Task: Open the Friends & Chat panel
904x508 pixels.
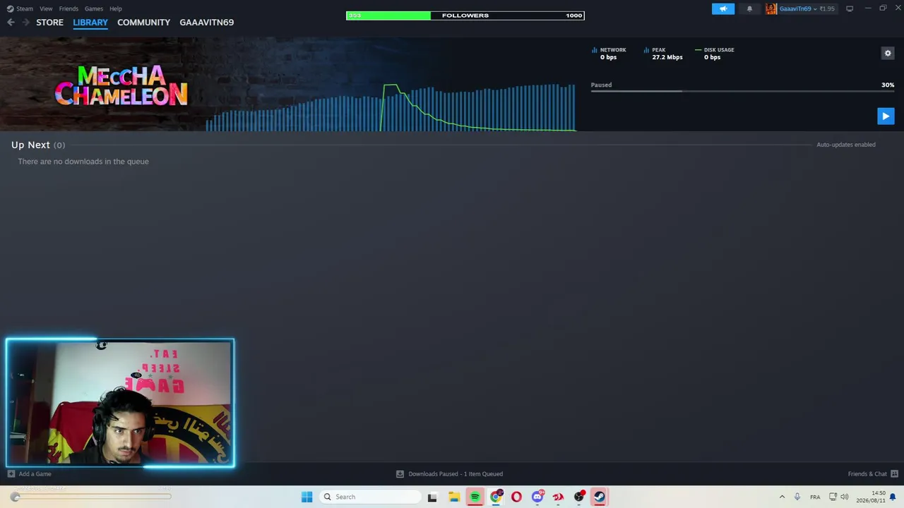Action: pyautogui.click(x=867, y=474)
